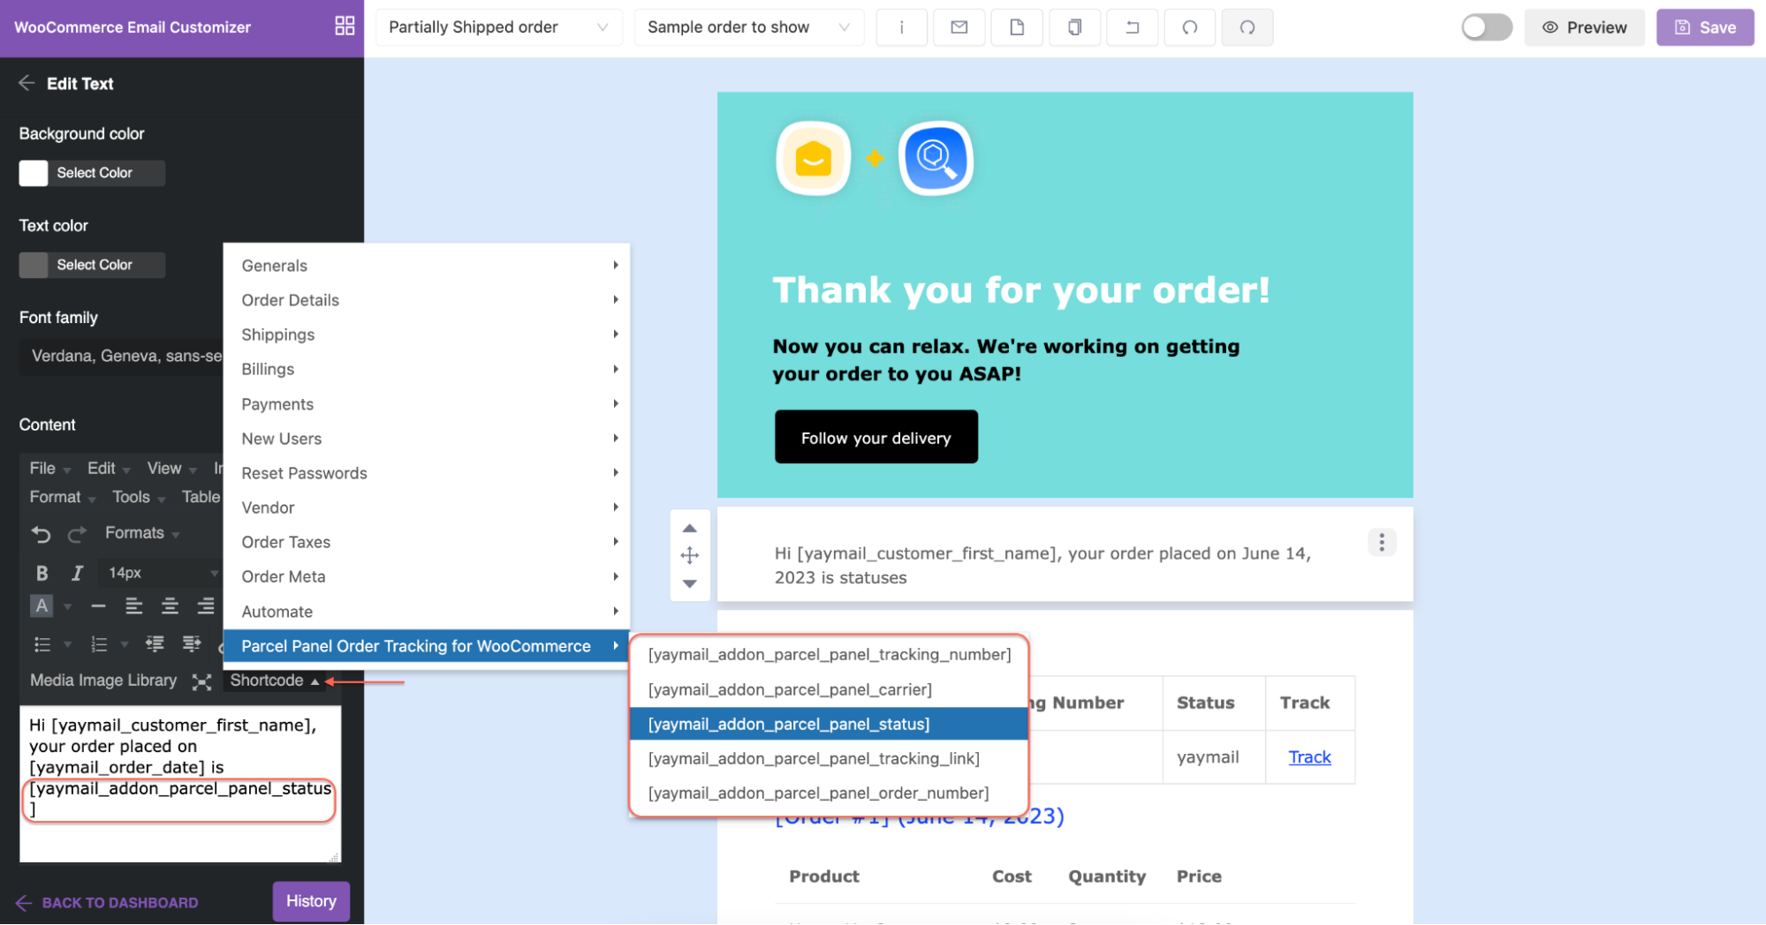Align text left in editor
The height and width of the screenshot is (925, 1766).
(134, 606)
